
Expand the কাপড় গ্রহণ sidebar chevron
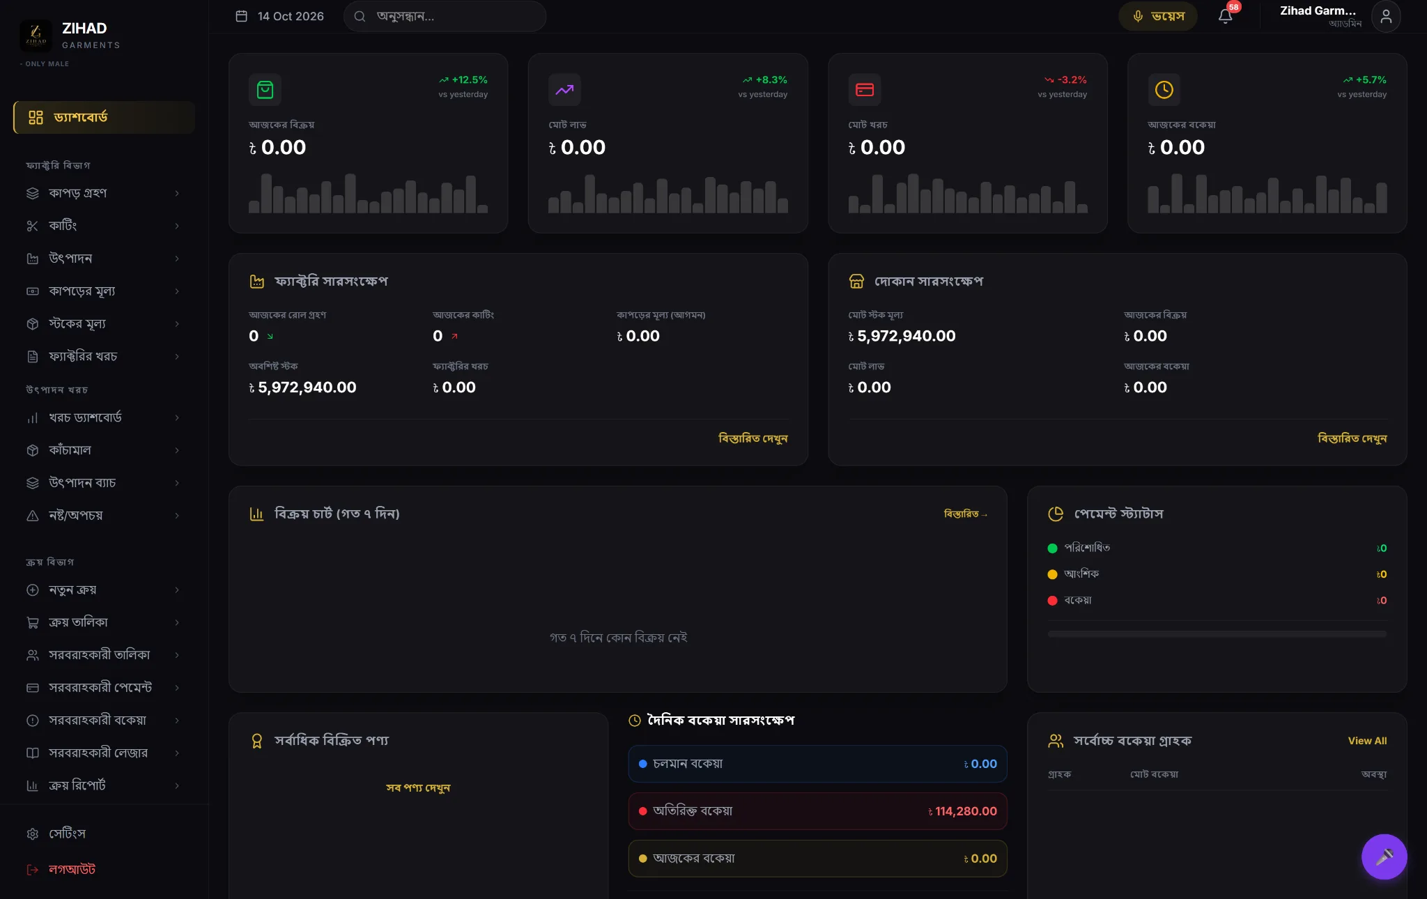coord(177,193)
